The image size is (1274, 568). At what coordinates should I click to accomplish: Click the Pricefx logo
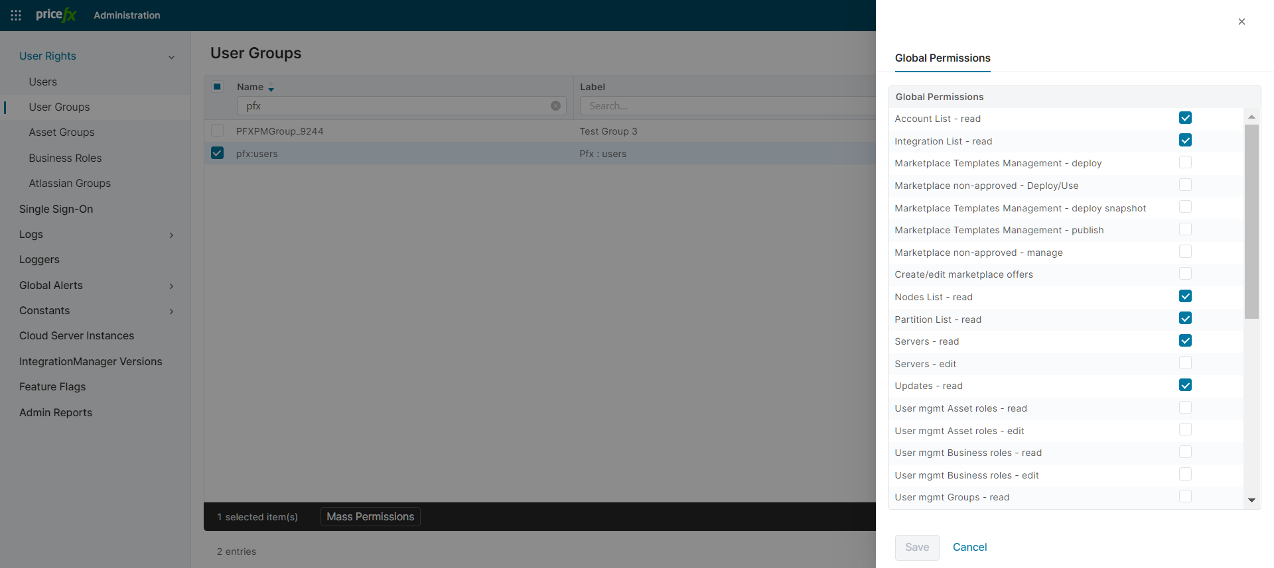pos(56,15)
